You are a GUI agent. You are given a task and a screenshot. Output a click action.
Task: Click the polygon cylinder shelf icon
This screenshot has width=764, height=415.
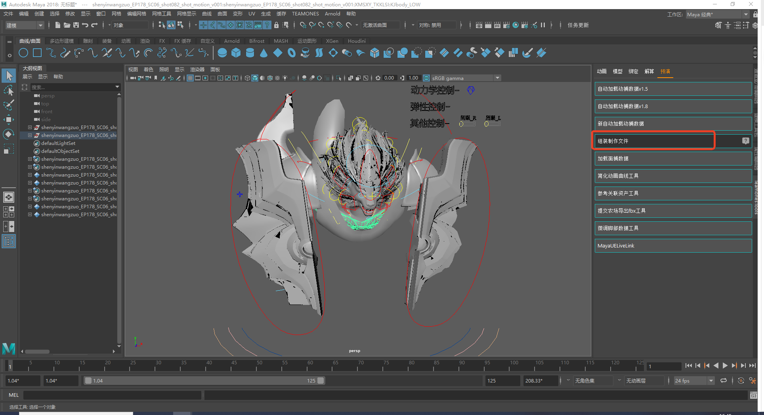[250, 53]
